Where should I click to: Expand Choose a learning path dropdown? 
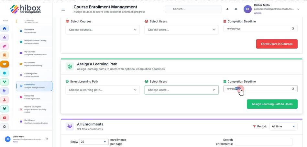103,90
